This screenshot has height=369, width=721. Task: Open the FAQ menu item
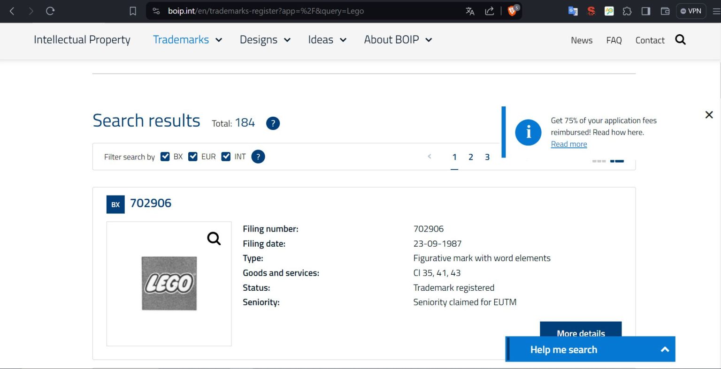click(x=614, y=40)
